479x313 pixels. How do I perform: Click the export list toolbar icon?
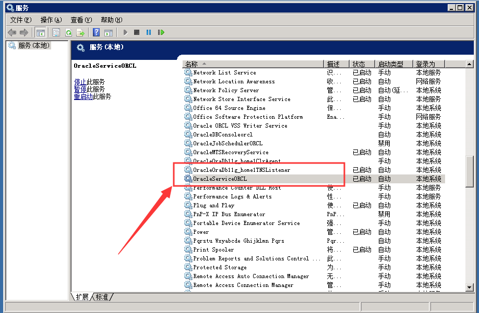pyautogui.click(x=80, y=32)
